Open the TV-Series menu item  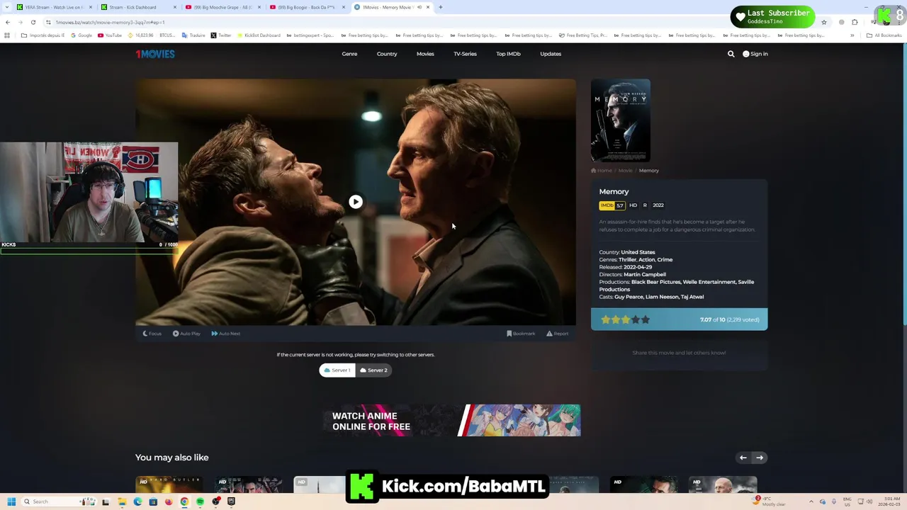[465, 54]
